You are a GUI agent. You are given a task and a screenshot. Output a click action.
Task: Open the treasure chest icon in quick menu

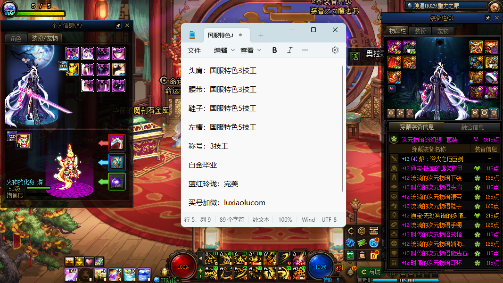tap(374, 231)
